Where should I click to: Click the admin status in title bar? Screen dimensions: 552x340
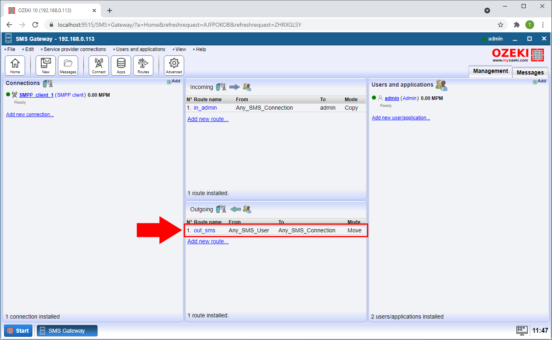click(x=492, y=39)
